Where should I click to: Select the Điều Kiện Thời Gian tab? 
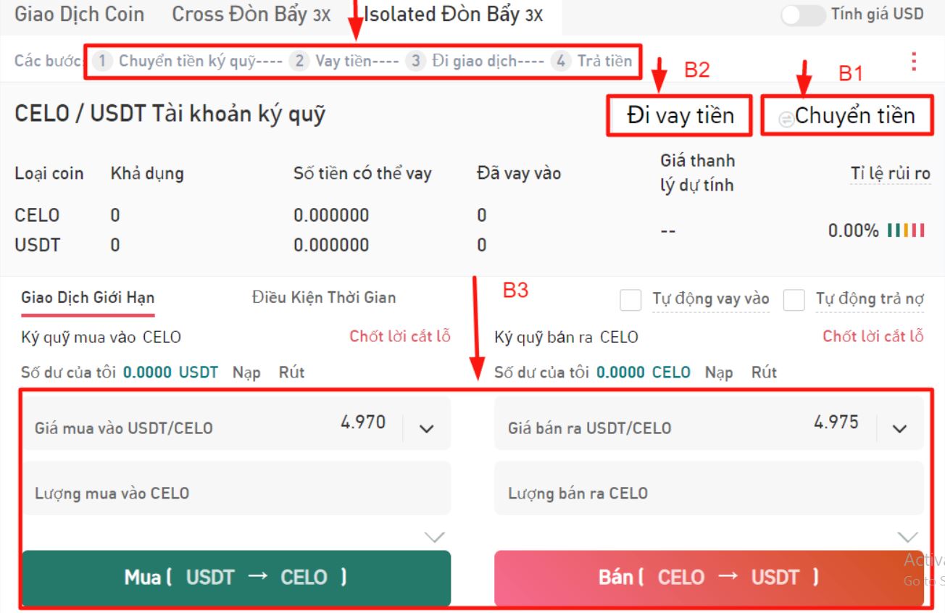point(324,297)
